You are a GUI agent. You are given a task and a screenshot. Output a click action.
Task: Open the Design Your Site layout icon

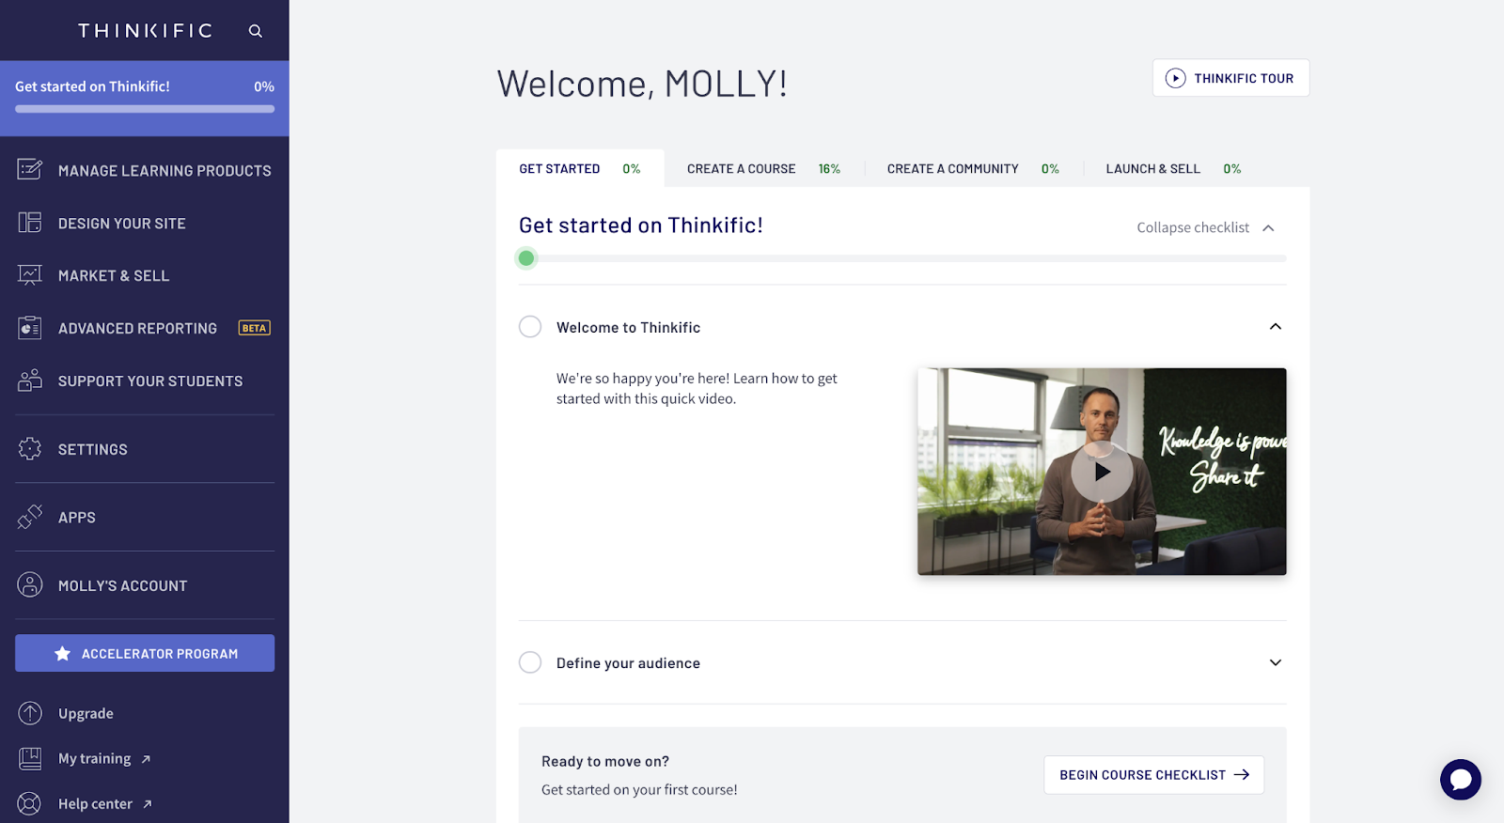30,223
